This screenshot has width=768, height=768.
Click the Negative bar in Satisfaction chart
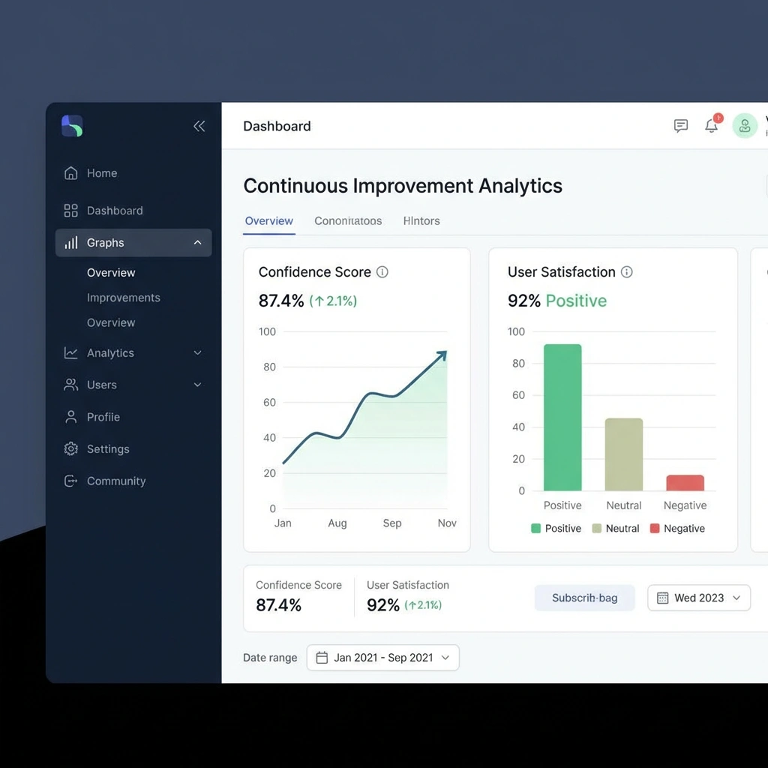684,482
